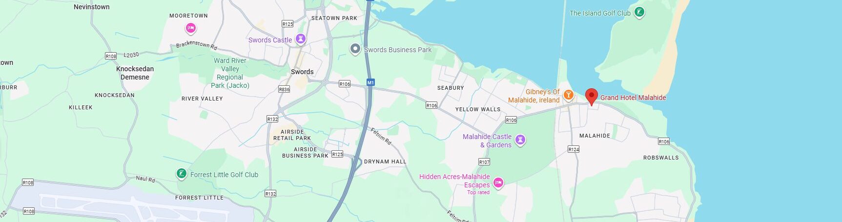Click the Mooretown pink hotel marker
The image size is (842, 222).
click(191, 29)
